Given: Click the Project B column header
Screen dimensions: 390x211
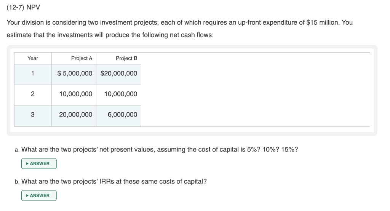Looking at the screenshot, I should 126,58.
